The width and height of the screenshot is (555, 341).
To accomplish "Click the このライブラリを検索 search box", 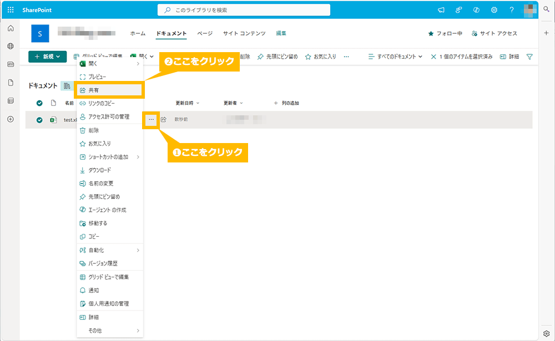I will (244, 10).
